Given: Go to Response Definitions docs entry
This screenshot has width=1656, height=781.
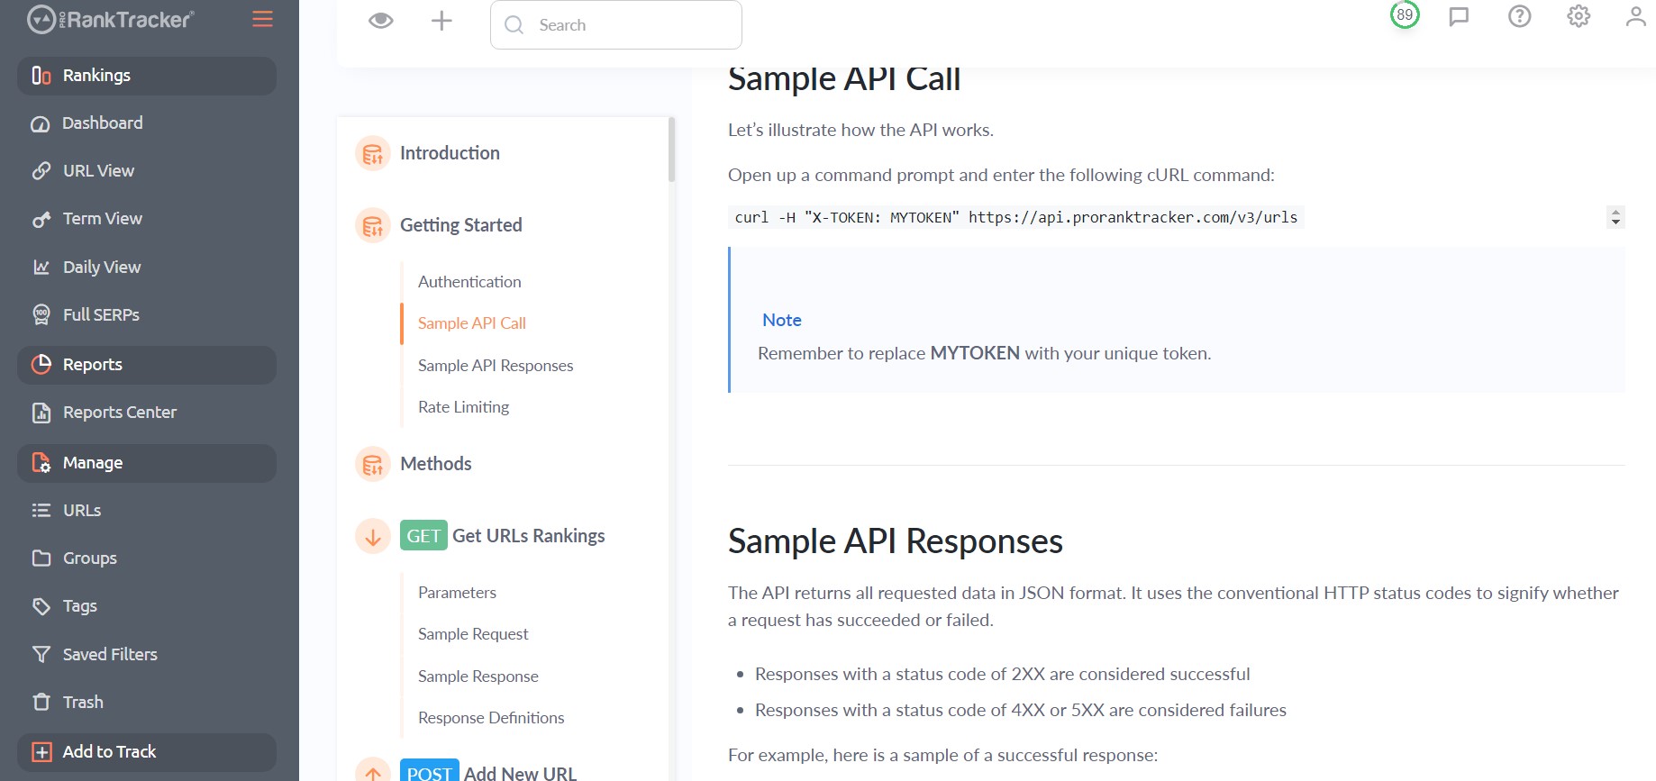Looking at the screenshot, I should (x=491, y=718).
